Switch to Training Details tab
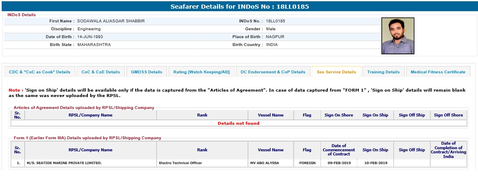Viewport: 478px width, 189px height. click(383, 72)
